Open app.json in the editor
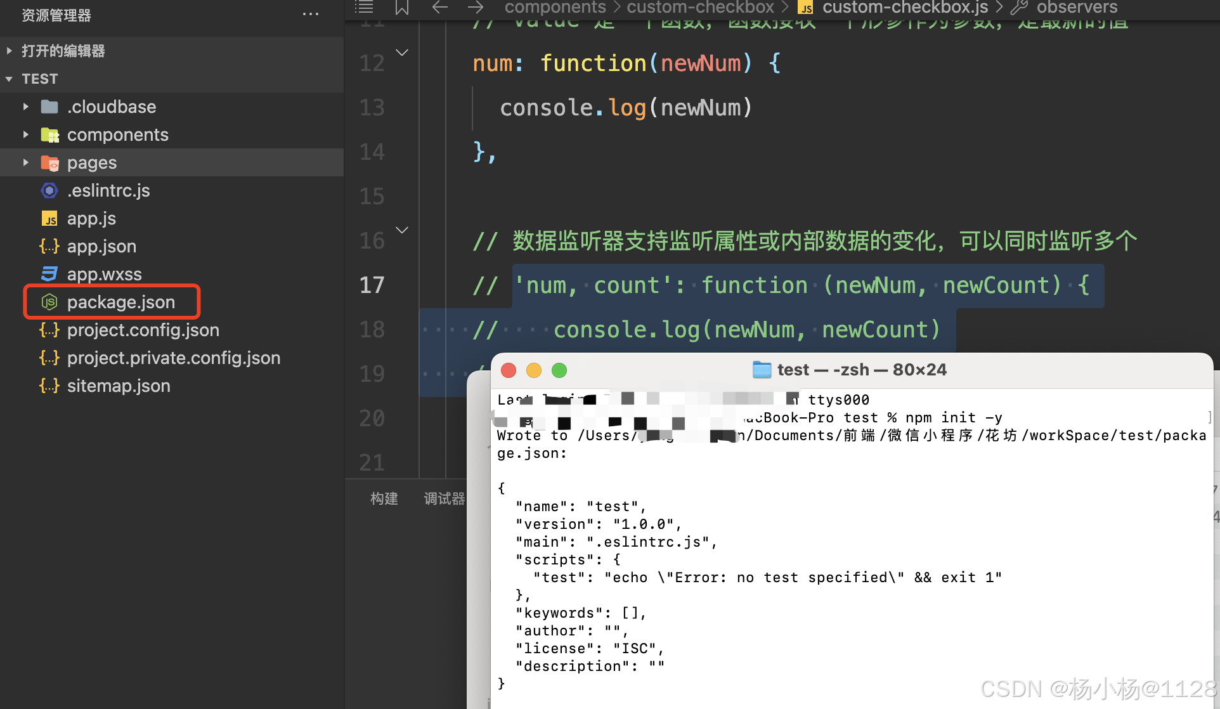1220x709 pixels. 101,246
